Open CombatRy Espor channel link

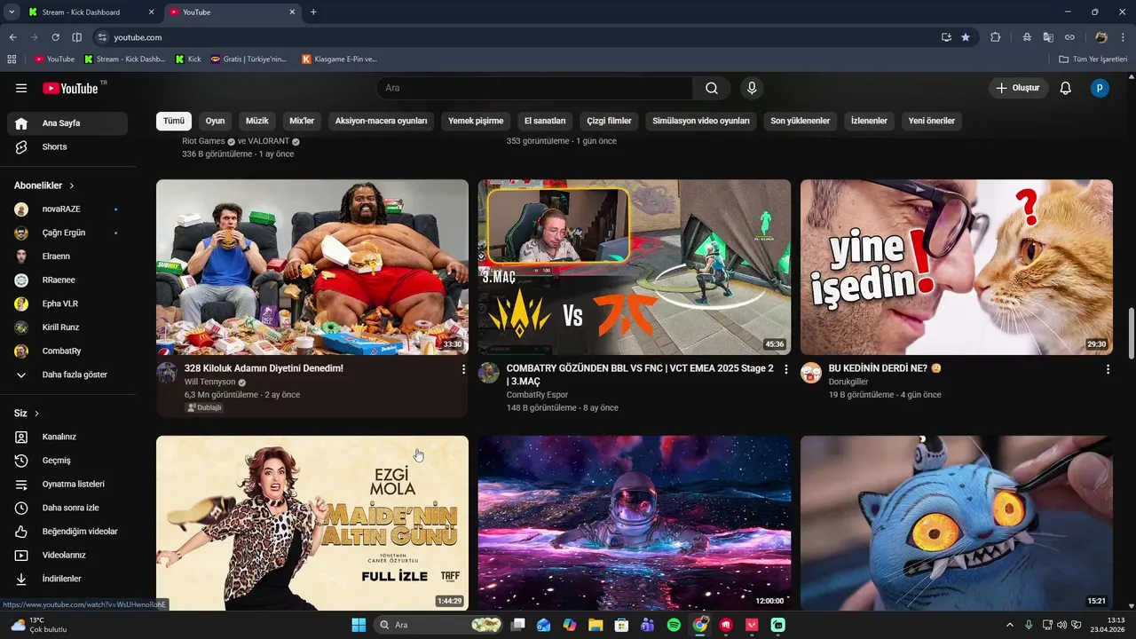(537, 395)
